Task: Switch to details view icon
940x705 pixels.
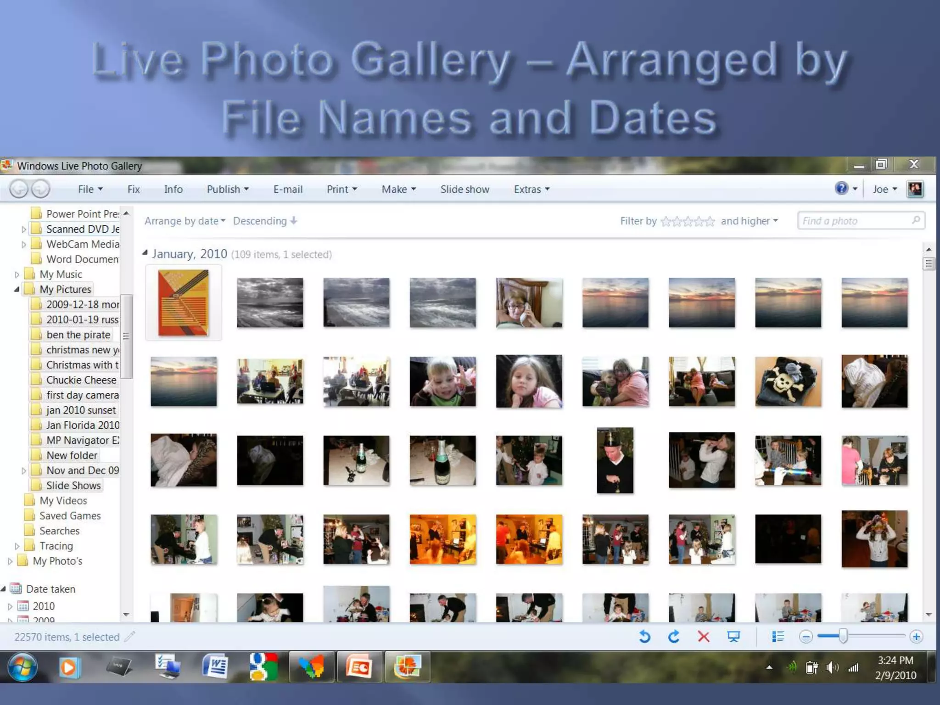Action: click(x=778, y=637)
